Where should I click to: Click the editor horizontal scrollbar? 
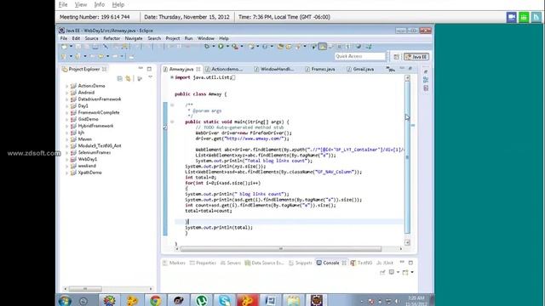point(281,249)
